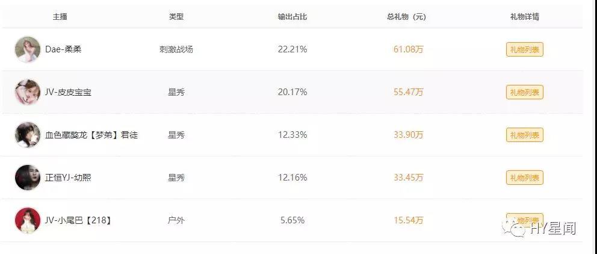Click 血色藏獒龙 streamer's avatar
Viewport: 597px width, 254px height.
[x=27, y=135]
